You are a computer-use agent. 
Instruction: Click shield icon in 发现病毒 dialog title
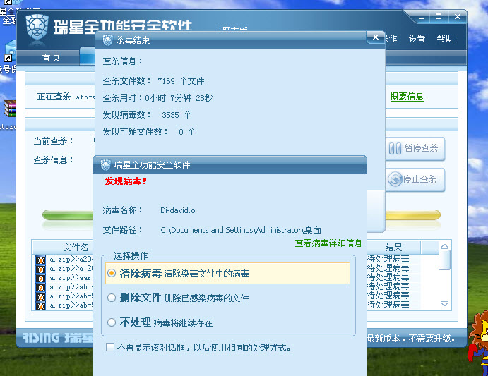click(x=105, y=165)
